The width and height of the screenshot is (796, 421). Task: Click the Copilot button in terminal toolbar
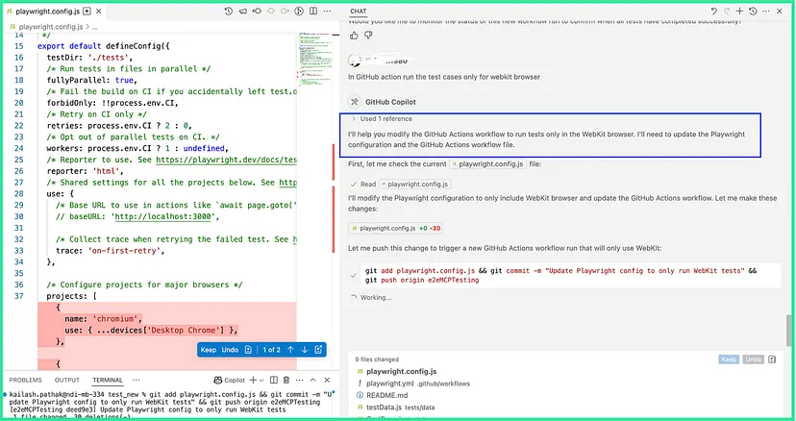[x=230, y=380]
